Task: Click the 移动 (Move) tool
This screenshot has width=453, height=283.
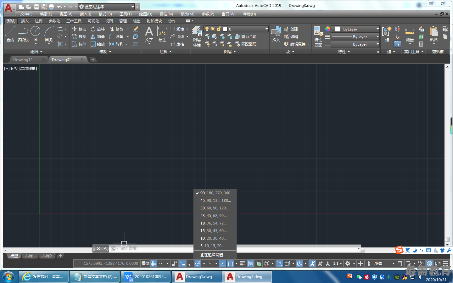Action: [79, 29]
